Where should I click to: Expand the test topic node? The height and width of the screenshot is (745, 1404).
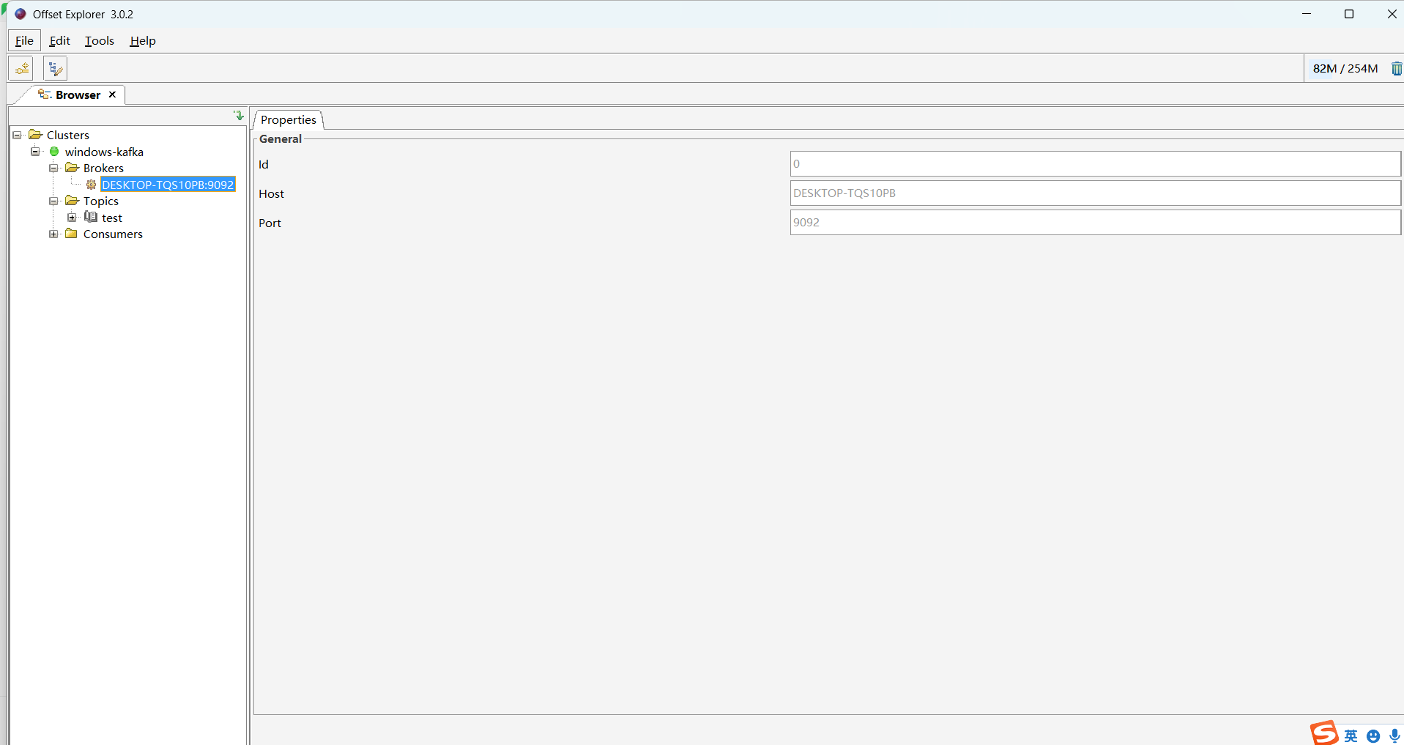tap(72, 218)
